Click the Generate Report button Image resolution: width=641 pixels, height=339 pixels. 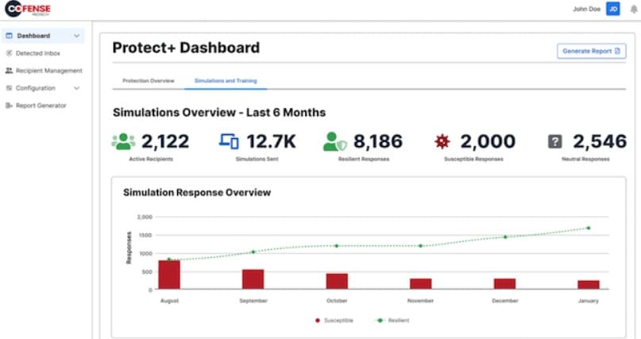[x=591, y=51]
